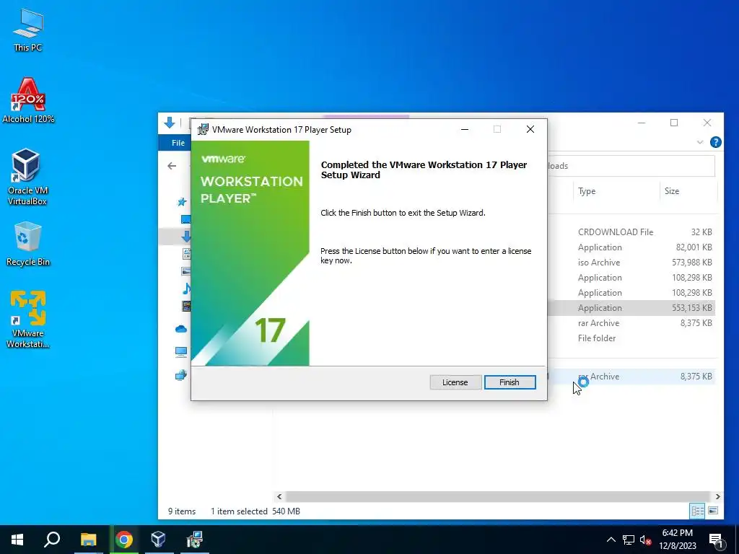The height and width of the screenshot is (554, 739).
Task: Click the horizontal scrollbar left arrow
Action: [x=279, y=496]
